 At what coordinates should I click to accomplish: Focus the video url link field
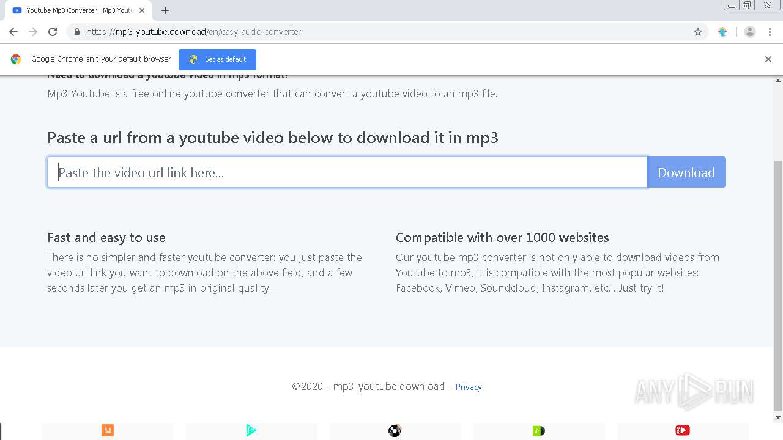[347, 172]
